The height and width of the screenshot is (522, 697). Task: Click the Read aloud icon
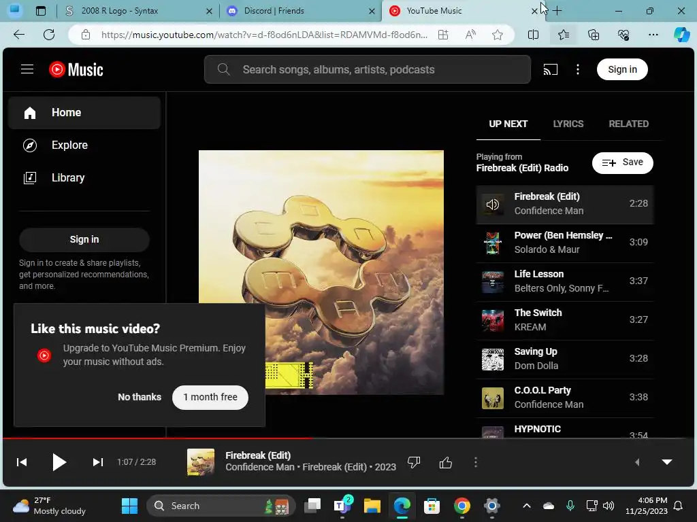tap(470, 35)
